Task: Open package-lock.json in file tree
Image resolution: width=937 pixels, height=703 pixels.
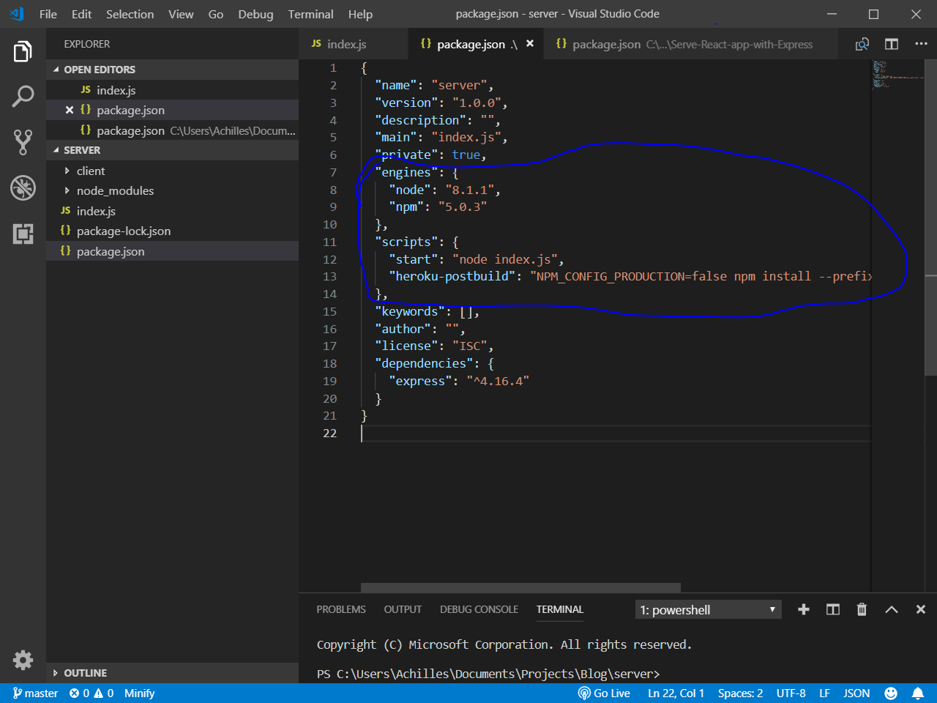Action: (x=172, y=231)
